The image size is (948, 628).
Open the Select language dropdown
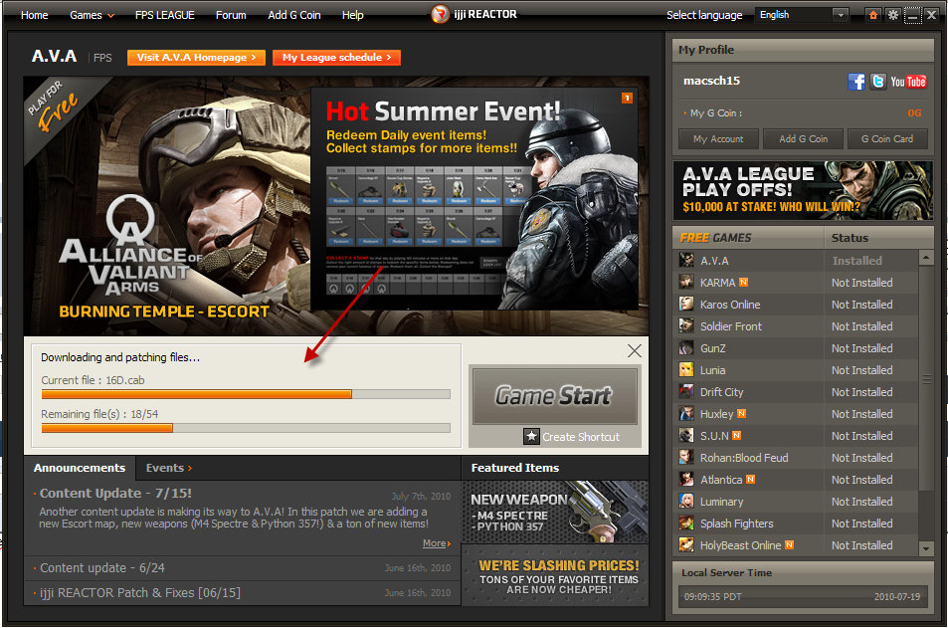pos(803,15)
